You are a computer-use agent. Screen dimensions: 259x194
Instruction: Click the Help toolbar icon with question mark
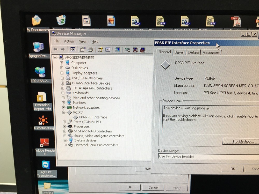point(100,49)
